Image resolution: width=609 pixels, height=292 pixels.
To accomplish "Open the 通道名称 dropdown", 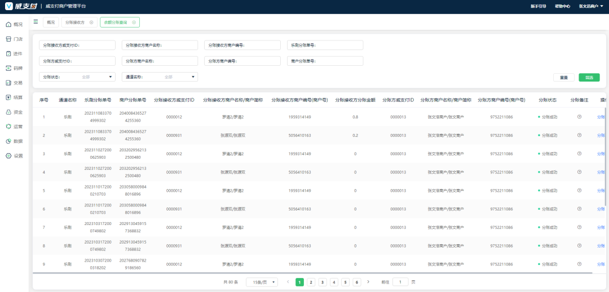I will tap(160, 77).
